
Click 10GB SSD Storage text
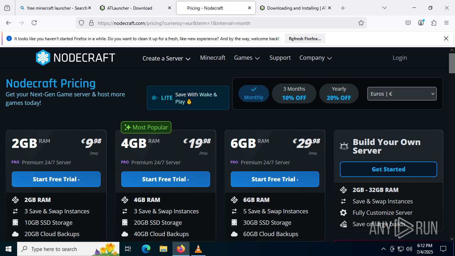point(48,223)
